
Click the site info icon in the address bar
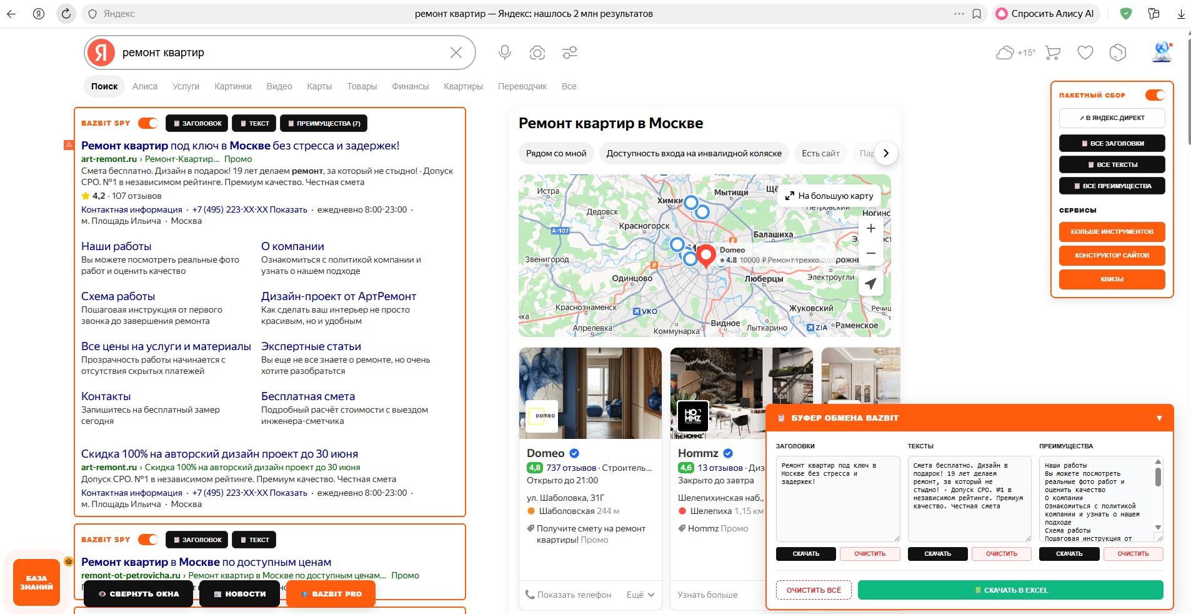pos(92,14)
